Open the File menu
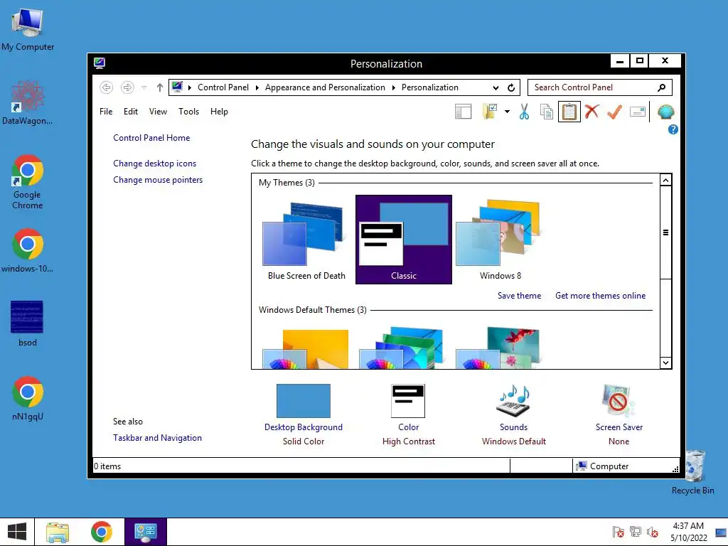Screen dimensions: 728x546 [x=106, y=112]
